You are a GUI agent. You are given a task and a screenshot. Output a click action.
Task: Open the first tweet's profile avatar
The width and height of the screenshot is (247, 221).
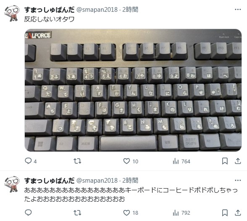pos(12,13)
